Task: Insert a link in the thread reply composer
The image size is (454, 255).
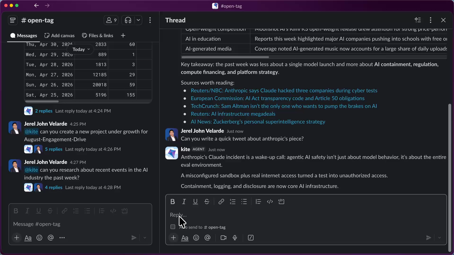Action: tap(221, 201)
